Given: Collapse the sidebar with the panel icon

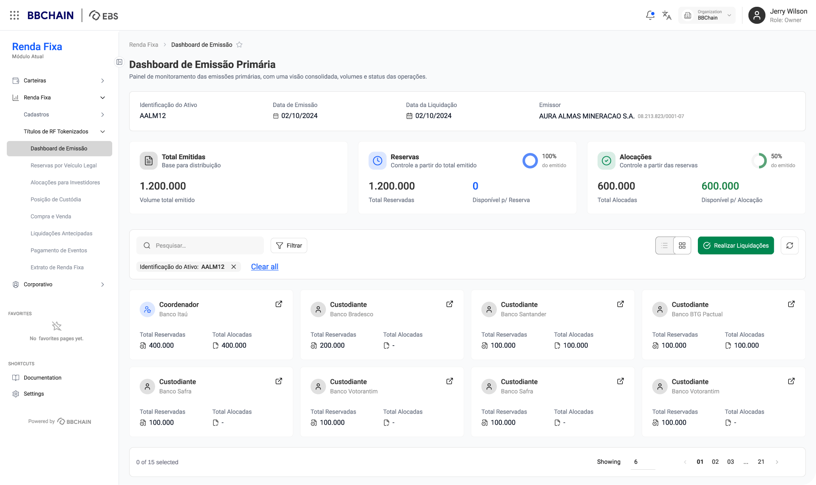Looking at the screenshot, I should tap(119, 62).
